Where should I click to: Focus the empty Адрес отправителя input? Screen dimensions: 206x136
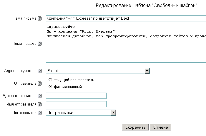76,96
